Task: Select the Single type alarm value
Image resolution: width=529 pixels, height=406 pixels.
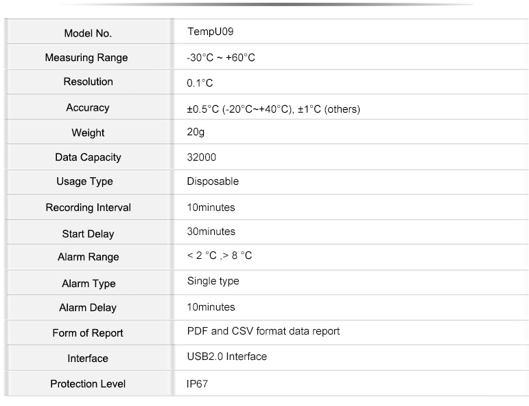Action: [x=213, y=281]
